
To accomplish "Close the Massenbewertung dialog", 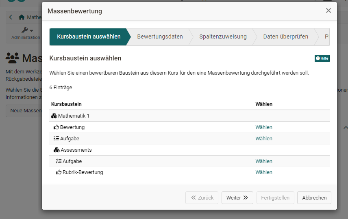I will click(328, 11).
